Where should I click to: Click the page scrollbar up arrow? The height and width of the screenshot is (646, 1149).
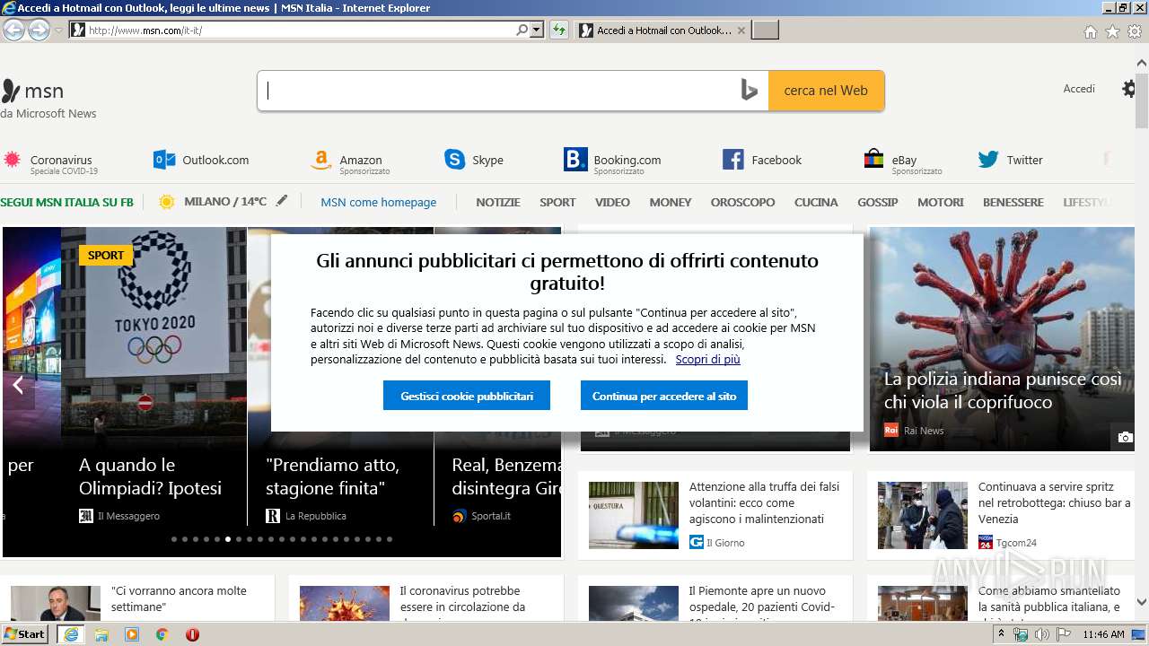click(1141, 63)
